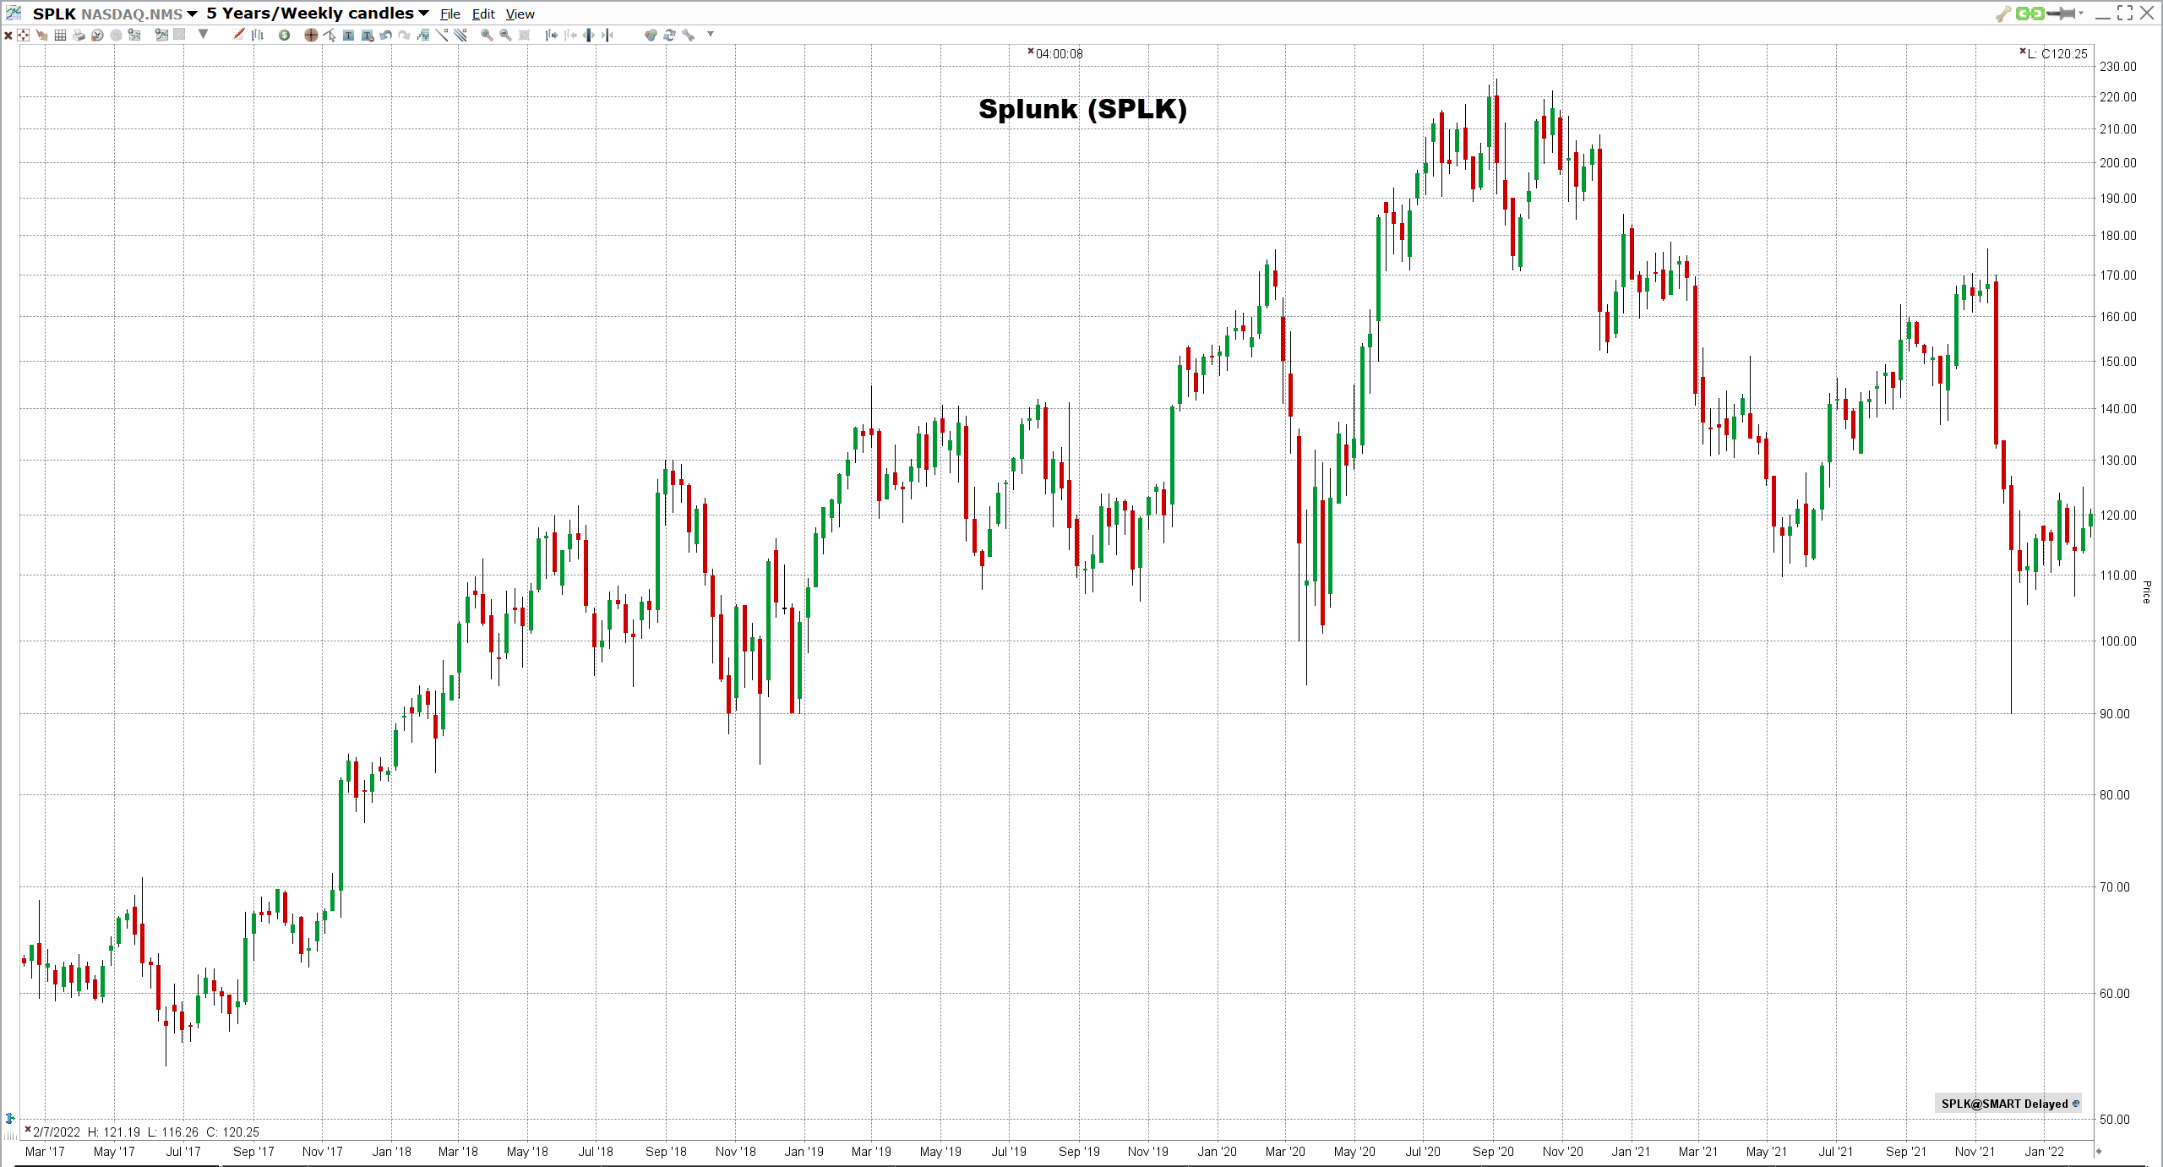The image size is (2163, 1167).
Task: Click the 230.00 price axis label
Action: point(2118,67)
